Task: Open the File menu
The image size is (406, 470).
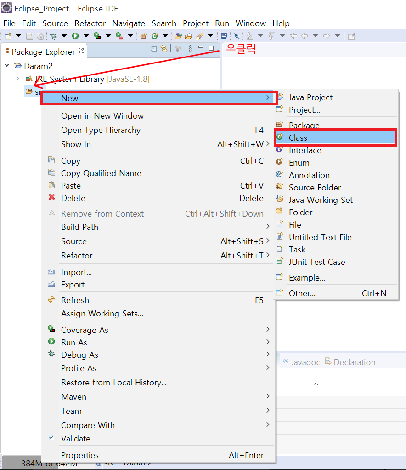Action: tap(9, 23)
